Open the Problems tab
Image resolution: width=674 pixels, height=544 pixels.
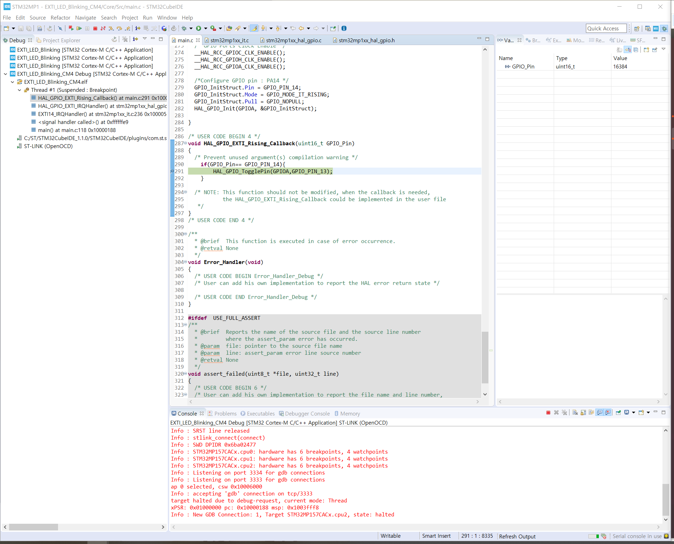pos(222,413)
